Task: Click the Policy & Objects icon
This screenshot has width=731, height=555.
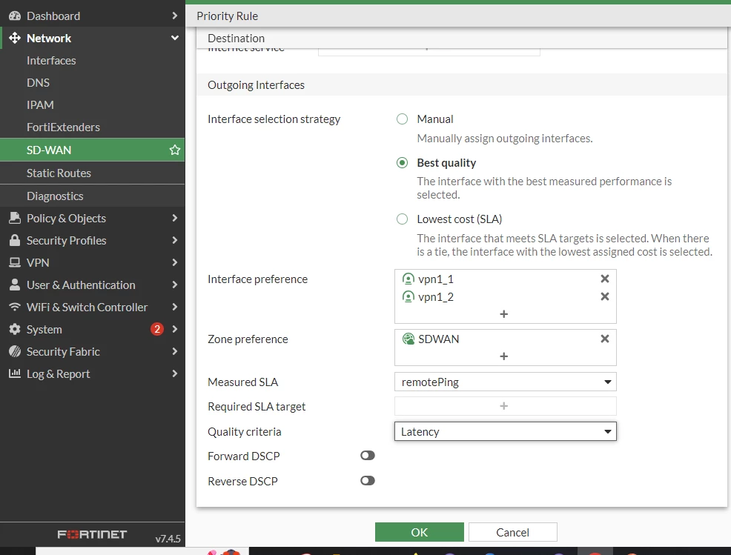Action: click(15, 218)
